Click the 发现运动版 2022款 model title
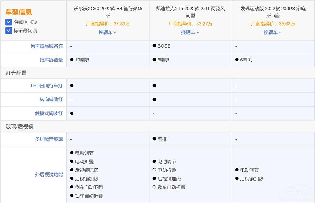 pos(273,12)
